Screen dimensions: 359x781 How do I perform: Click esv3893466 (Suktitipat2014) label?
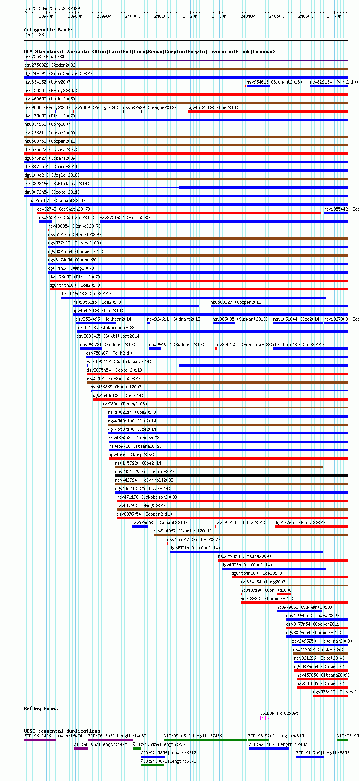pyautogui.click(x=56, y=184)
